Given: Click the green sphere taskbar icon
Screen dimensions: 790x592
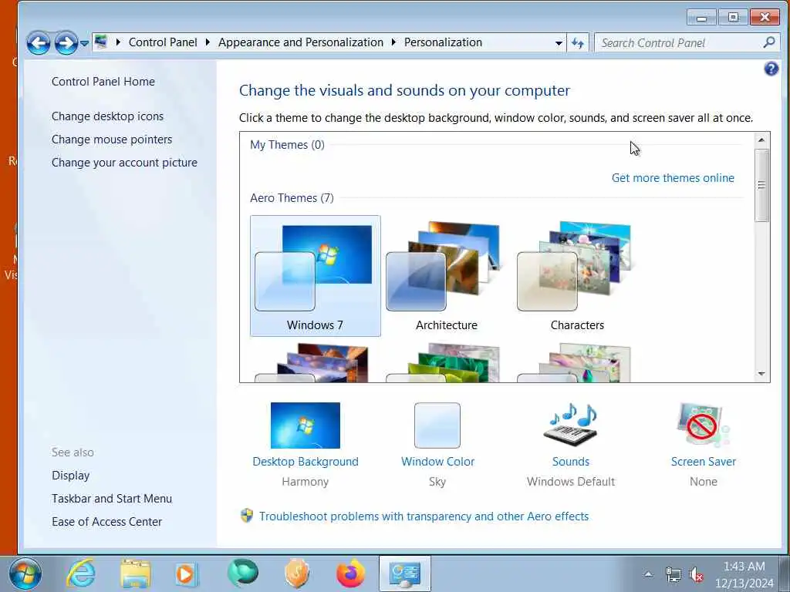Looking at the screenshot, I should [x=243, y=573].
